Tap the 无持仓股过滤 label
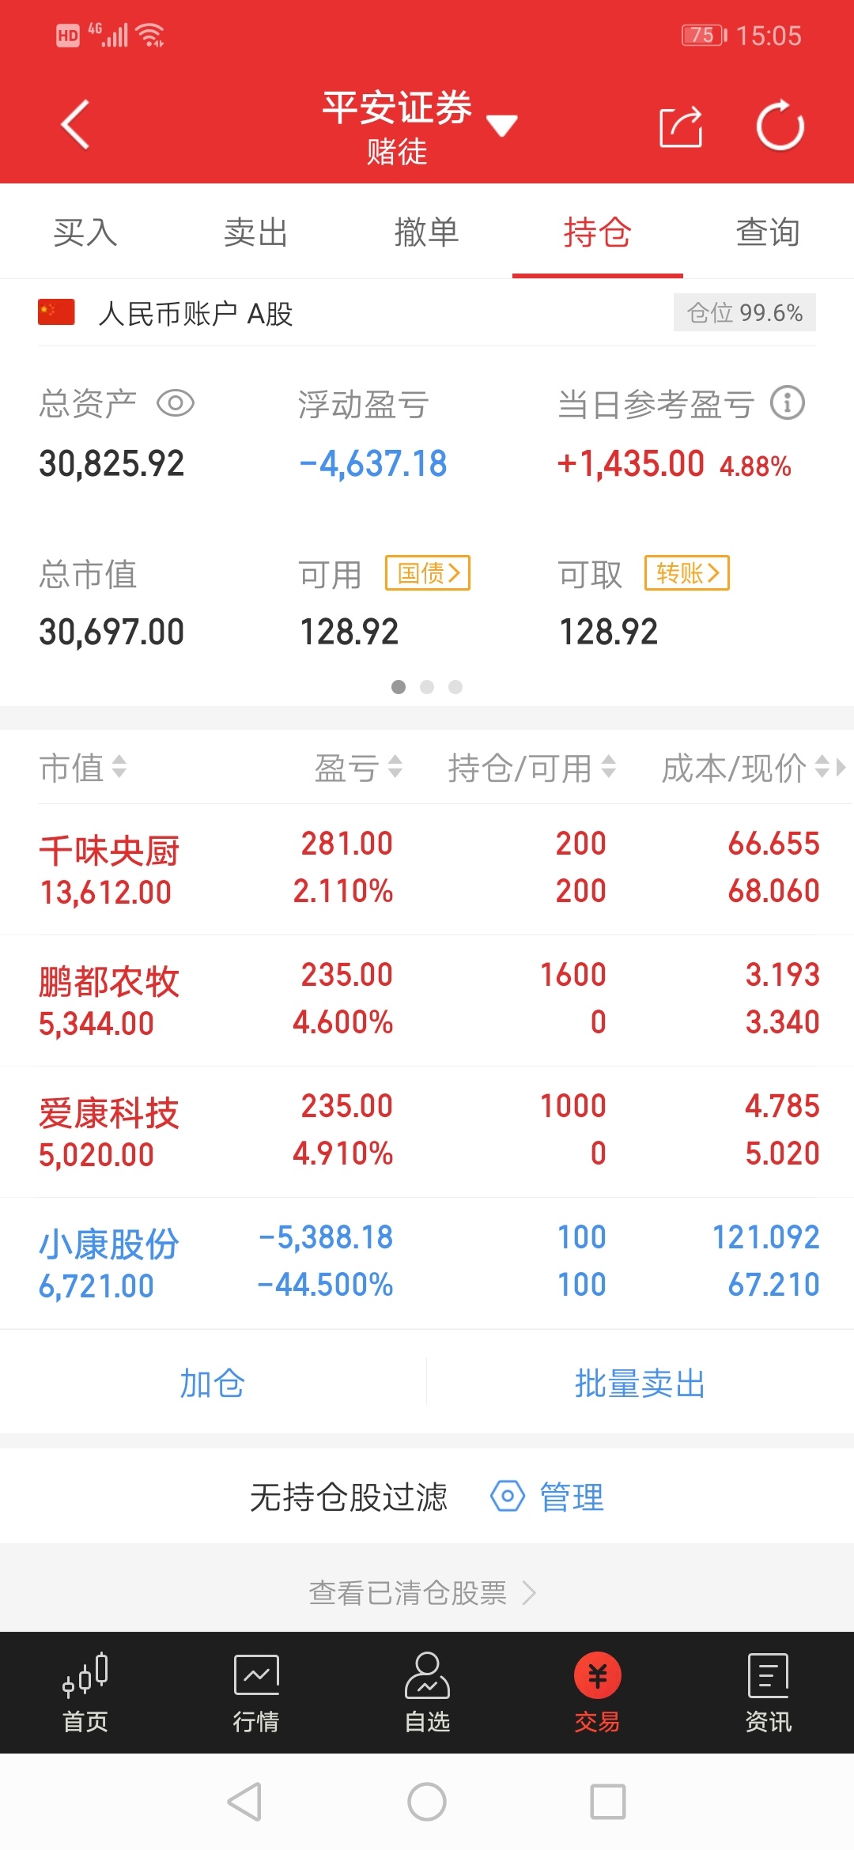 [x=349, y=1497]
